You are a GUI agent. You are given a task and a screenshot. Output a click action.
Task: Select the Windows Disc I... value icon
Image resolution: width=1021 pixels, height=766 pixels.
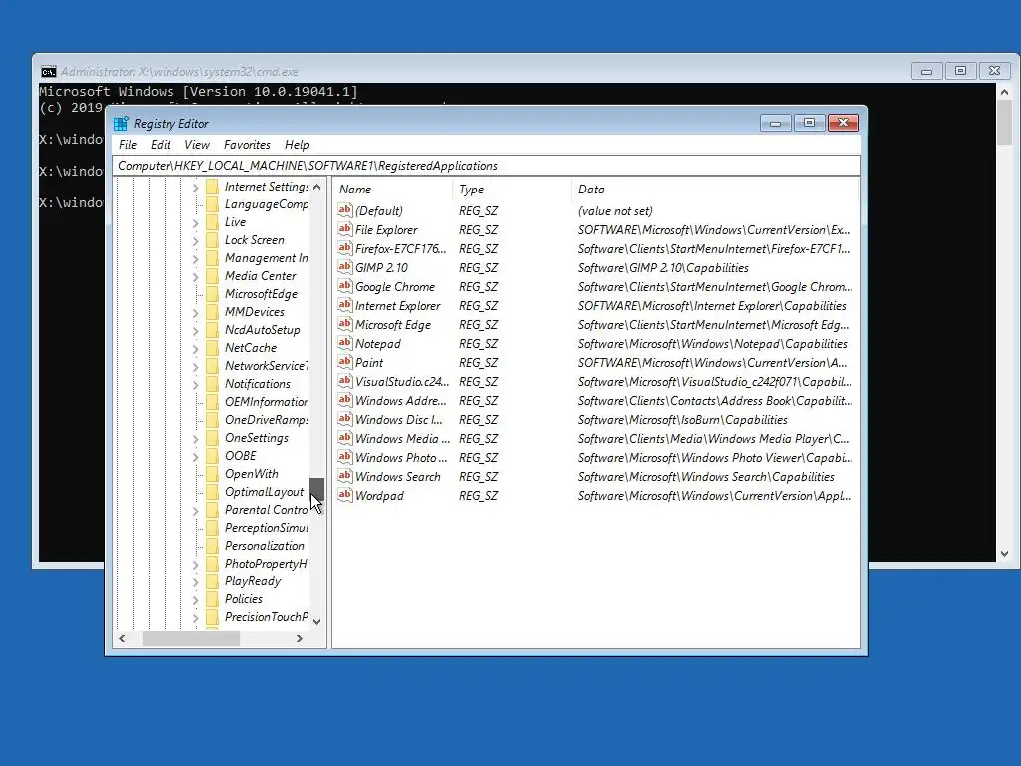(344, 418)
